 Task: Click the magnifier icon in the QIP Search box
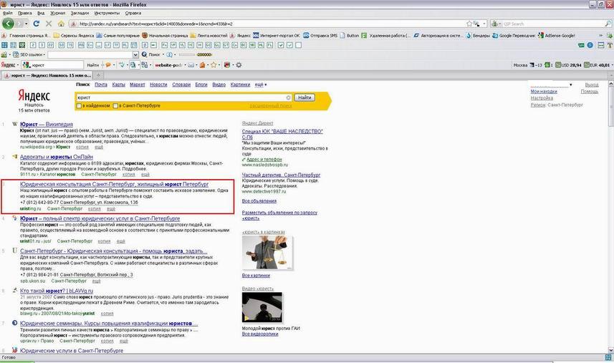click(x=608, y=24)
